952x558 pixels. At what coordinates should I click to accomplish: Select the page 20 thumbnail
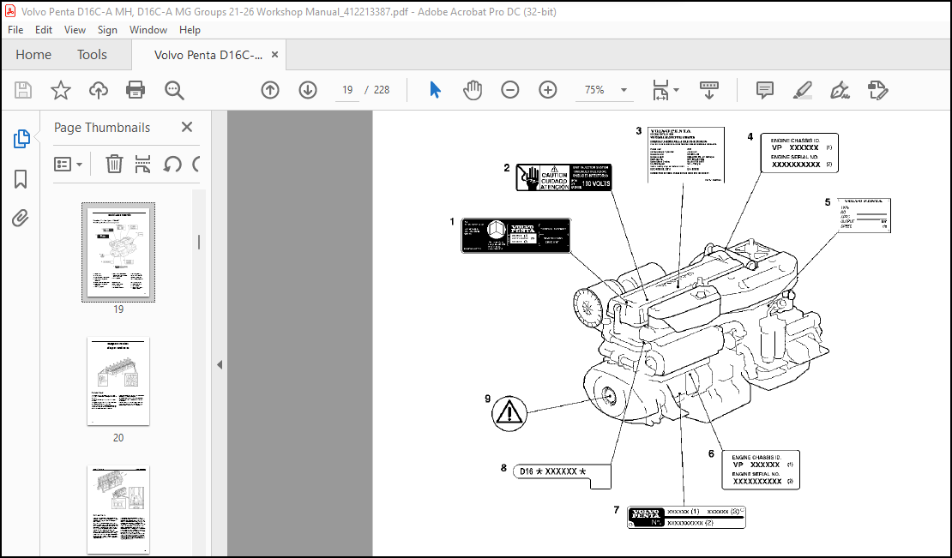click(x=118, y=381)
